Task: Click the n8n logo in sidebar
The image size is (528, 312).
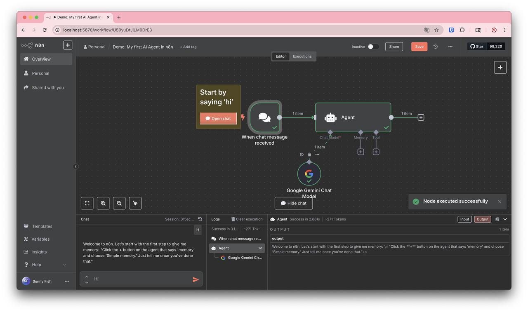Action: pyautogui.click(x=33, y=45)
